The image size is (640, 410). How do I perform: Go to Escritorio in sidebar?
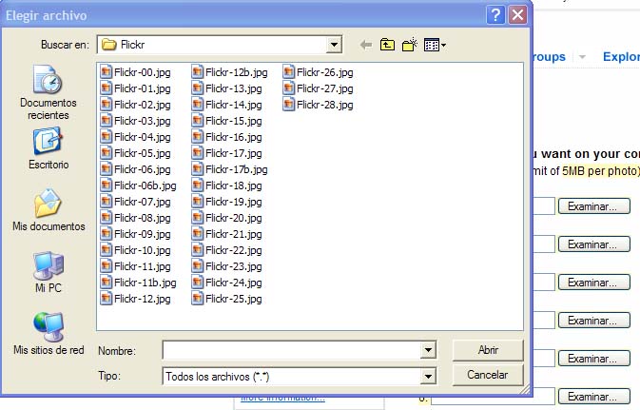(x=48, y=148)
